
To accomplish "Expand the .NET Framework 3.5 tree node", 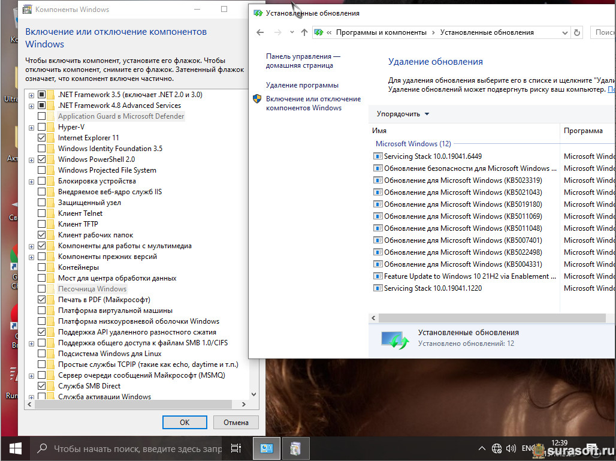I will coord(31,95).
